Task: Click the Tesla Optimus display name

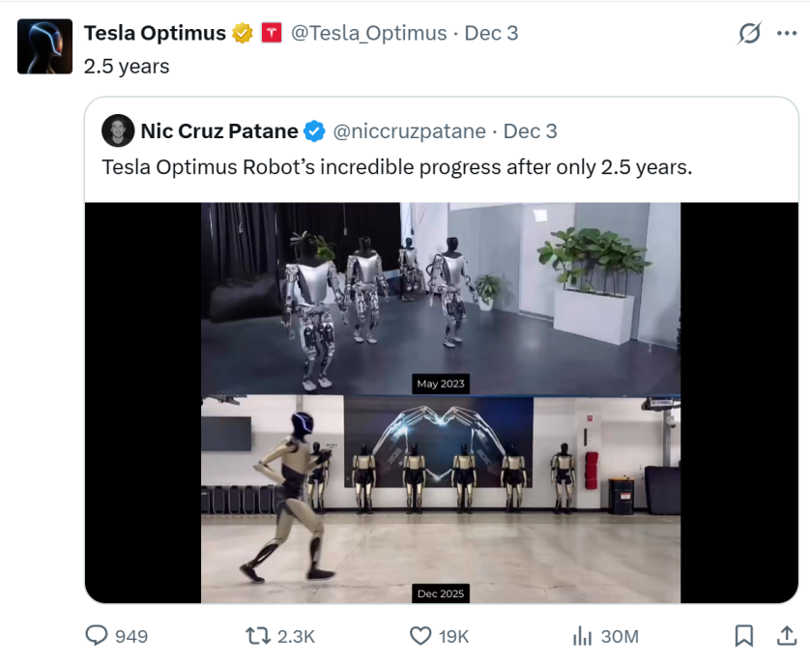Action: (155, 33)
